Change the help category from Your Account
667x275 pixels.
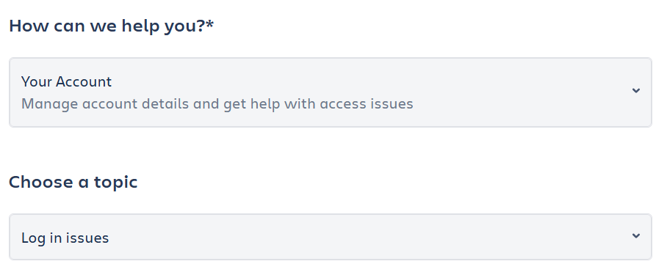[x=330, y=92]
